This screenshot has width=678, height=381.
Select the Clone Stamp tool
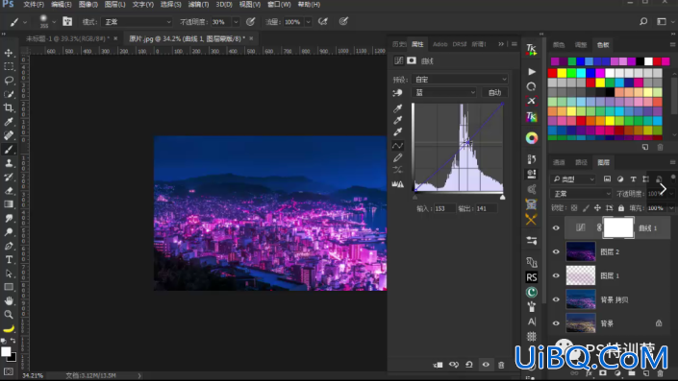(9, 163)
